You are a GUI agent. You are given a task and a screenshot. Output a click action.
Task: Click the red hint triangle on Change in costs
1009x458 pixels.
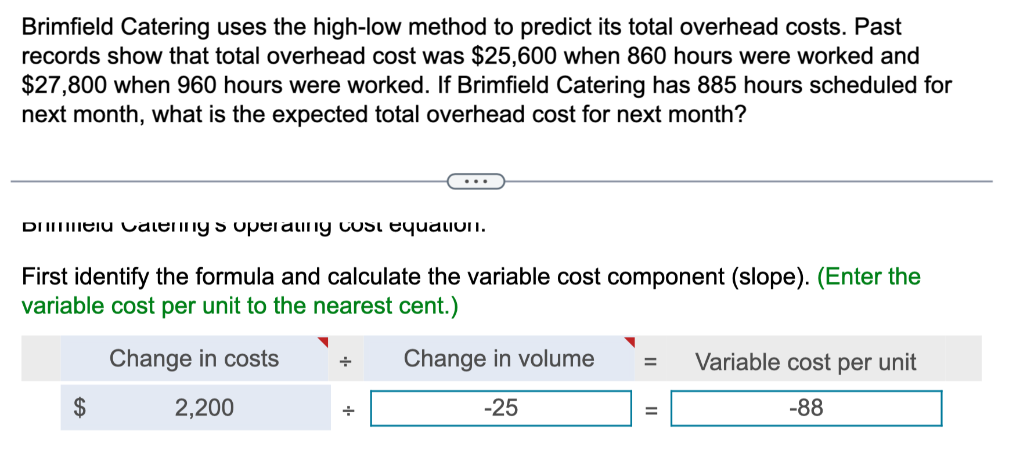point(322,342)
